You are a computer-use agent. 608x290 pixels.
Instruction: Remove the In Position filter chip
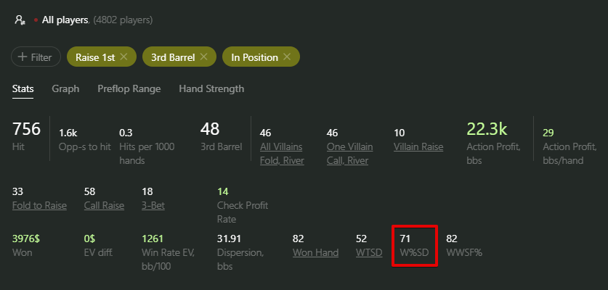(286, 57)
